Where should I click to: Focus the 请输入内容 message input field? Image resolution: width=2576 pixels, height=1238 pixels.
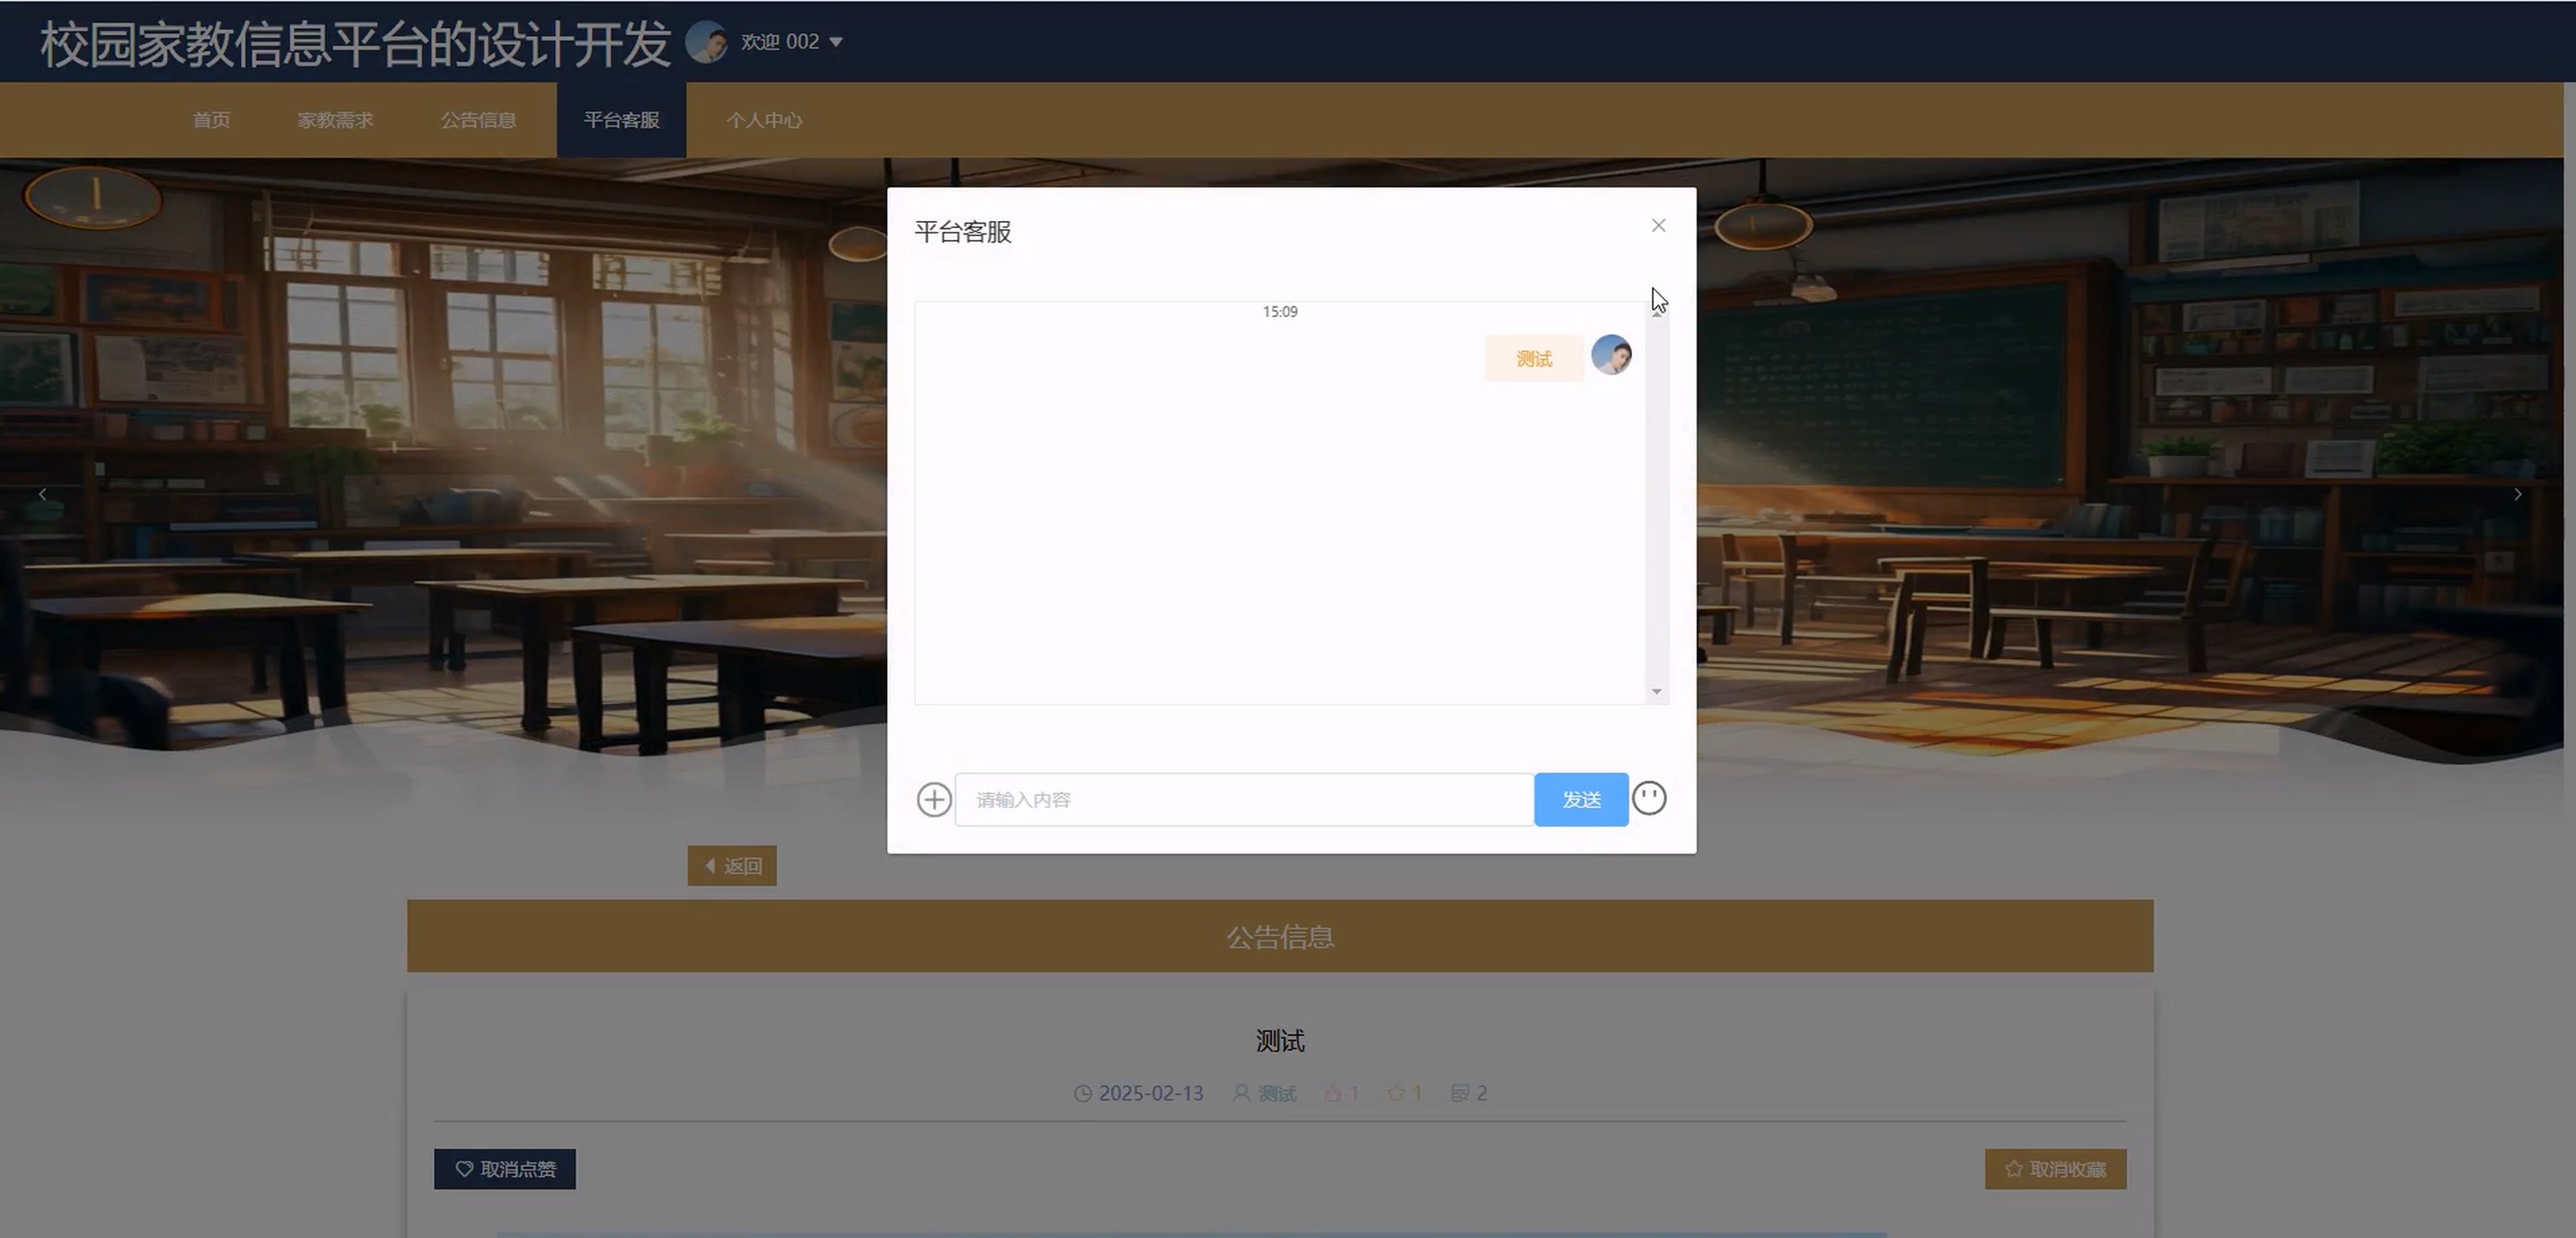pos(1244,800)
